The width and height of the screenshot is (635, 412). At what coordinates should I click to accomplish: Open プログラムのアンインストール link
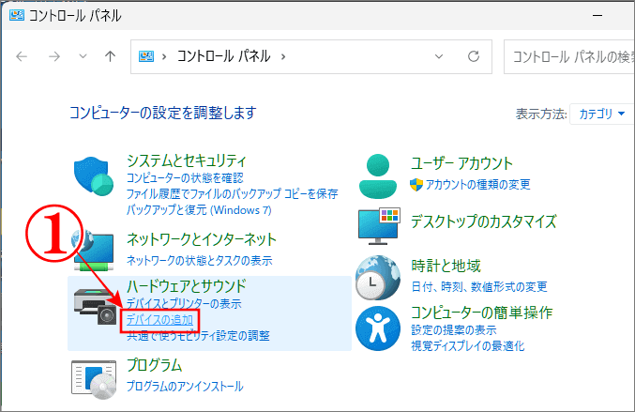click(x=185, y=386)
